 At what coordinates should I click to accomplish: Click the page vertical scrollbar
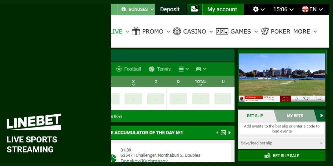327,62
